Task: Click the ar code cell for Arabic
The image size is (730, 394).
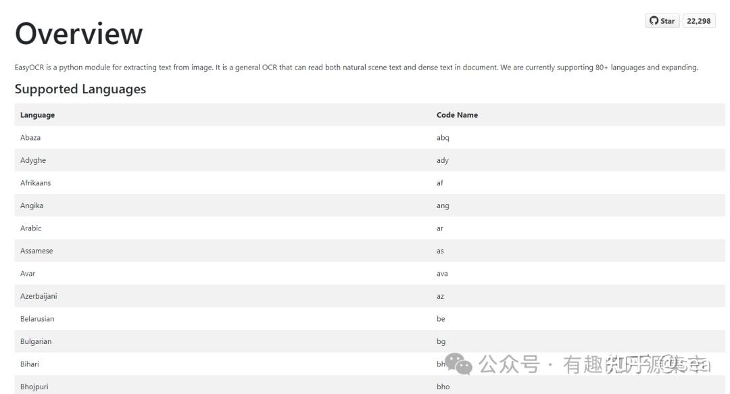Action: tap(439, 228)
